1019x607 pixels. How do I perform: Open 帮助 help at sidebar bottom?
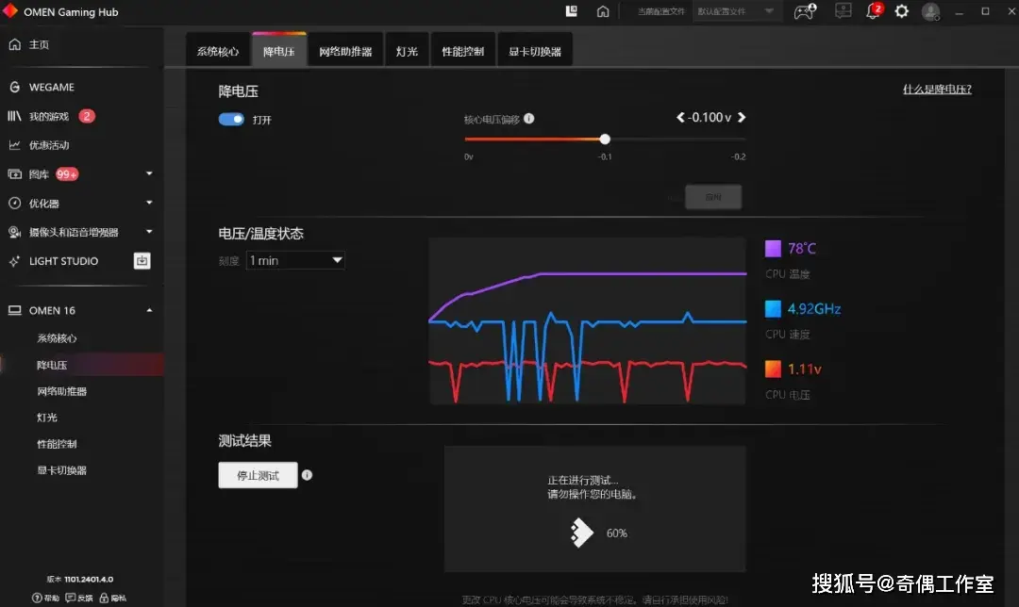45,598
